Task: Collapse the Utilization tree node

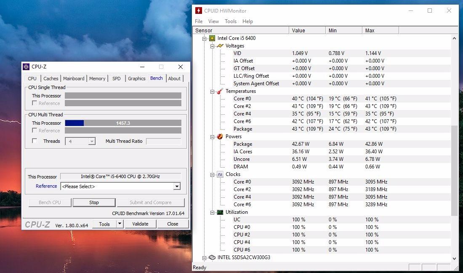Action: [x=212, y=213]
